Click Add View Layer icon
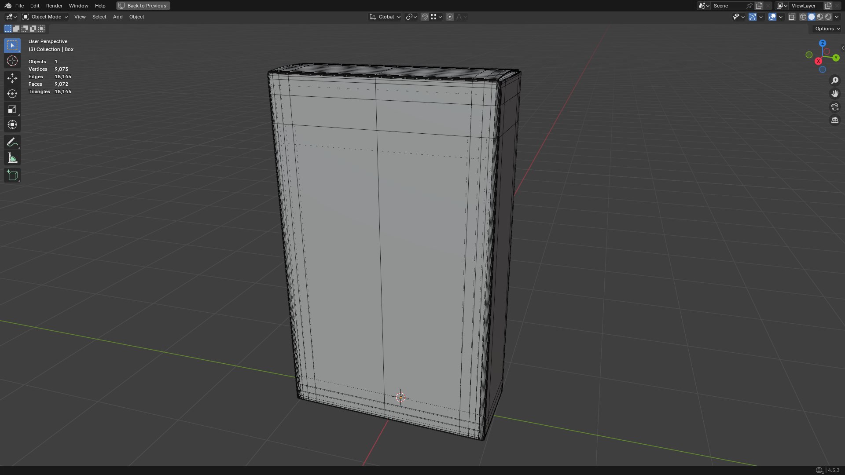 click(828, 6)
